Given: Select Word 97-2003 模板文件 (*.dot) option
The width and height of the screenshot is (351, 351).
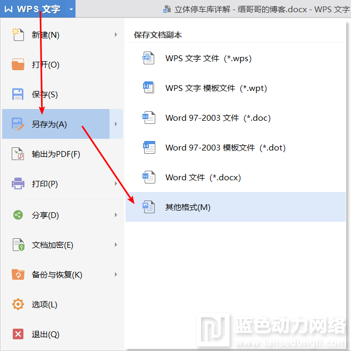Looking at the screenshot, I should (225, 148).
